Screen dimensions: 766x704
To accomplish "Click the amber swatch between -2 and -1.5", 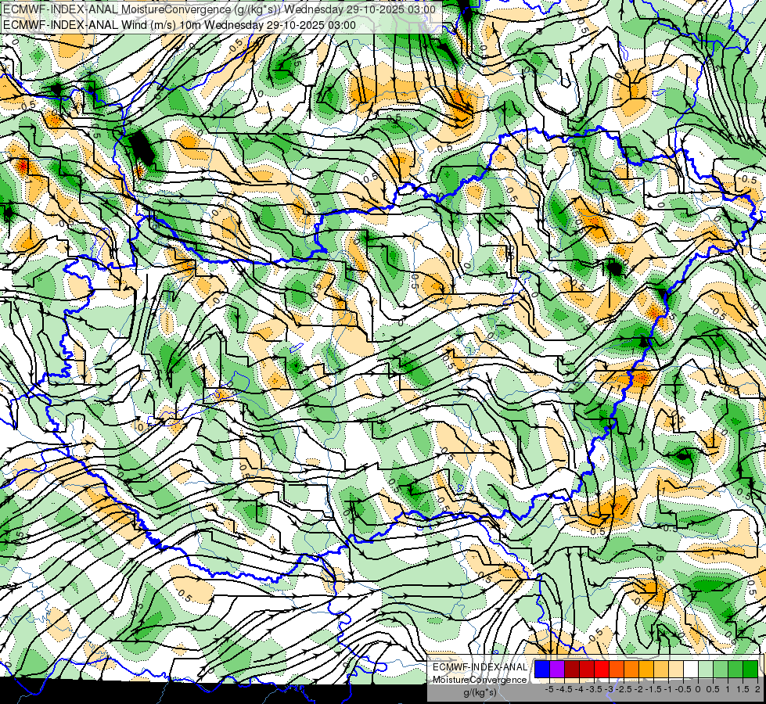I will 646,670.
